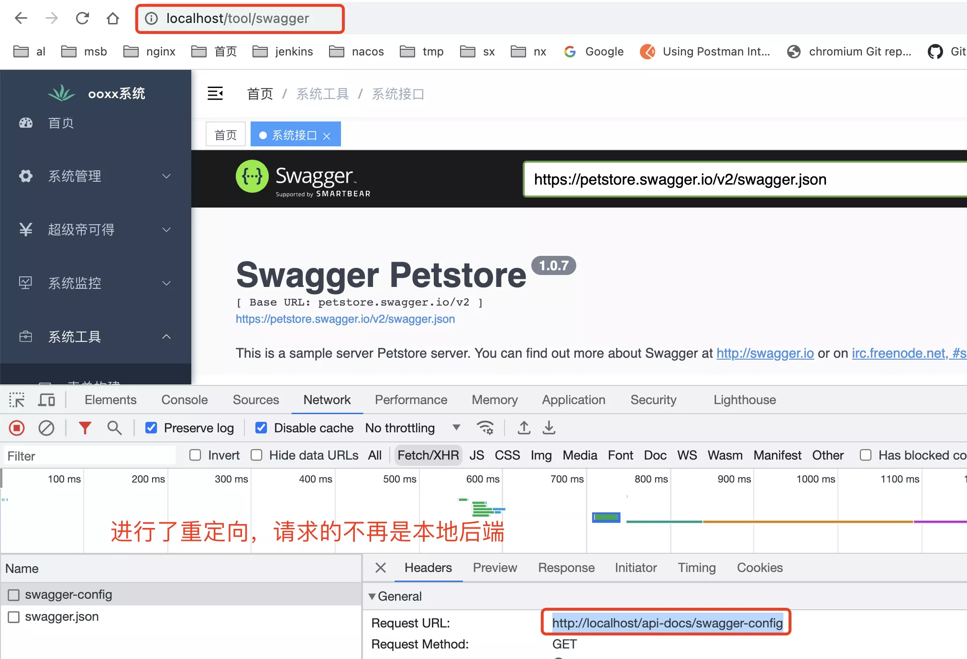The width and height of the screenshot is (967, 659).
Task: Click 首页 in the breadcrumb
Action: (260, 94)
